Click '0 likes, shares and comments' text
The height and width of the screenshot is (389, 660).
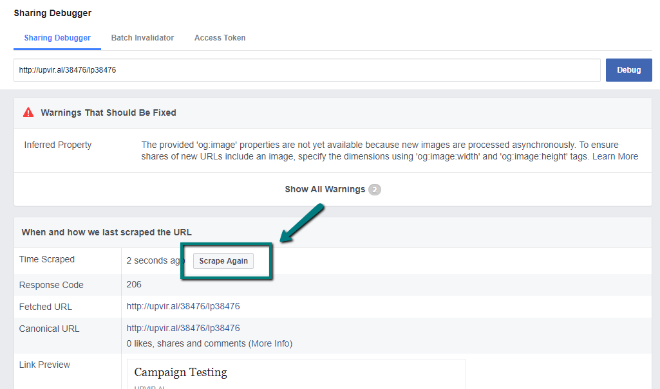tap(186, 343)
